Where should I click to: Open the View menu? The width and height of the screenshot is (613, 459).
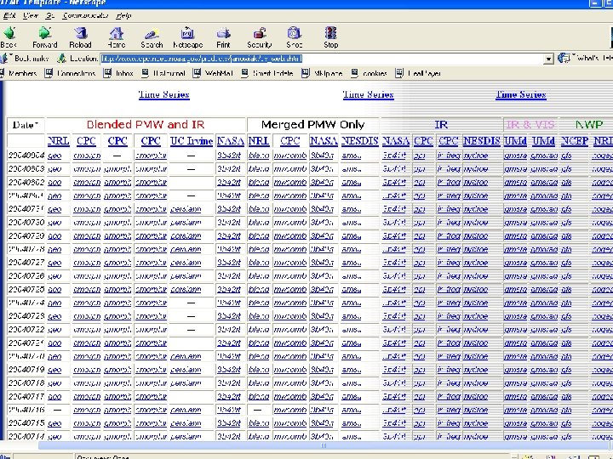(x=31, y=15)
